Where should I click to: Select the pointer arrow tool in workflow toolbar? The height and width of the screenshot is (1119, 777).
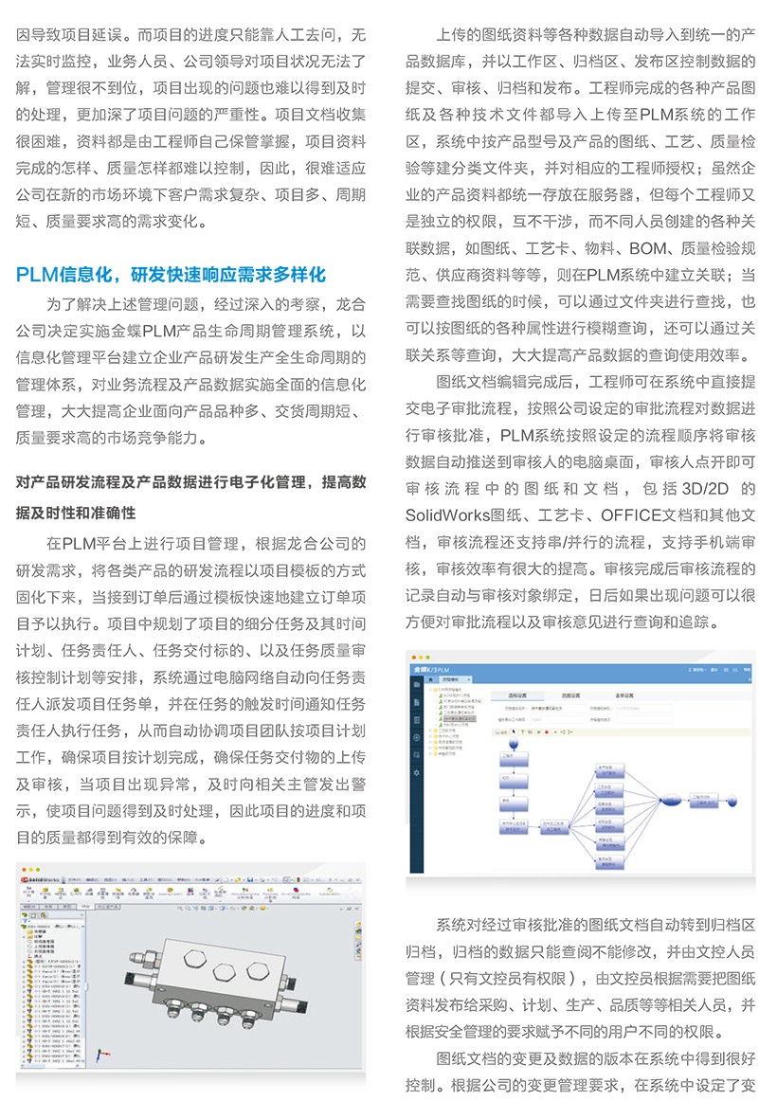pyautogui.click(x=515, y=731)
